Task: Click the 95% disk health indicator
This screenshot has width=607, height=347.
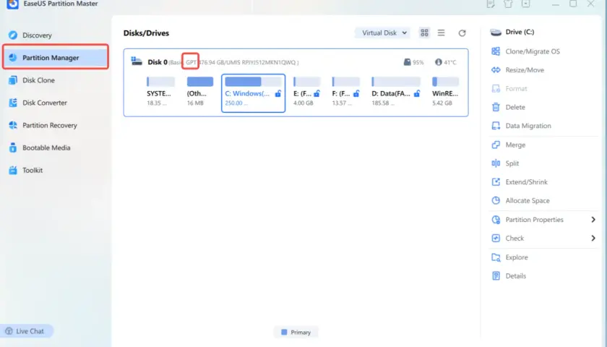Action: tap(413, 62)
